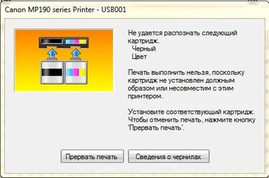Screen dimensions: 269x178
Task: Click the 'Печать выполнить нельзя' paragraph
Action: tap(186, 84)
